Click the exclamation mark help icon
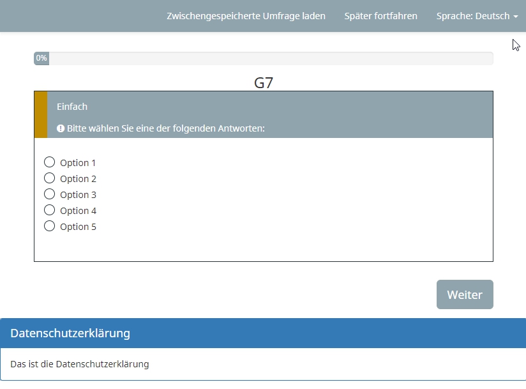This screenshot has width=526, height=389. 61,128
